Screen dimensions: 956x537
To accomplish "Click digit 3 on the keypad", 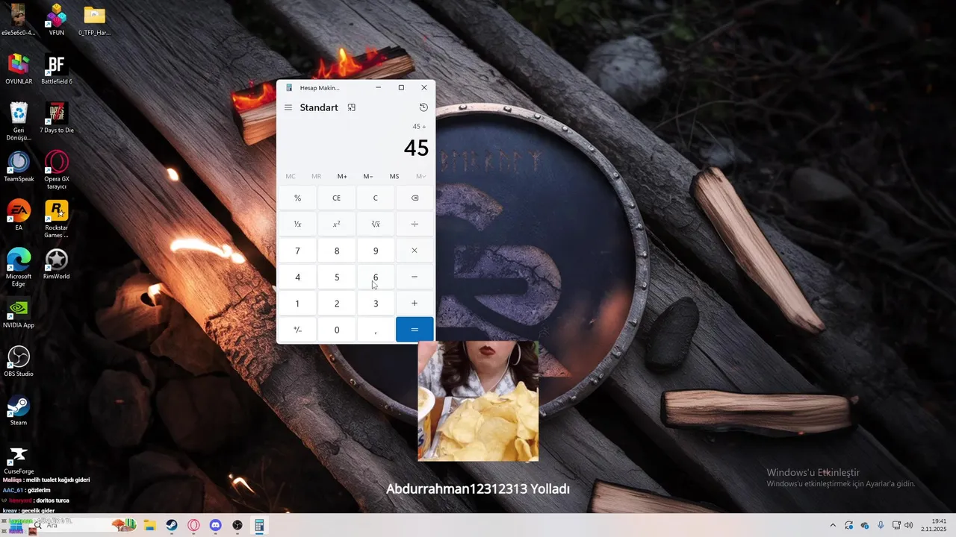I will [x=376, y=303].
